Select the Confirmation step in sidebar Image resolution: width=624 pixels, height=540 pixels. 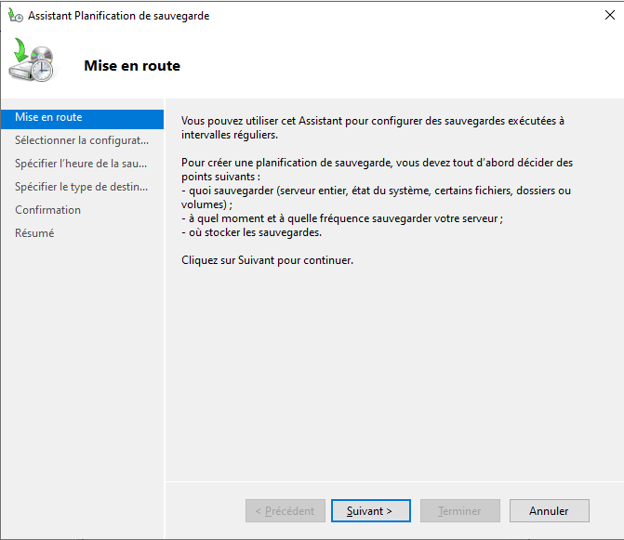[47, 210]
